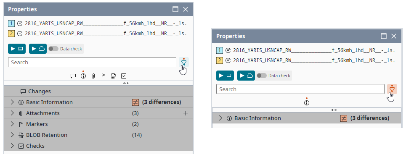The width and height of the screenshot is (406, 157).
Task: Click the orange active filter funnel in right panel
Action: (x=392, y=89)
